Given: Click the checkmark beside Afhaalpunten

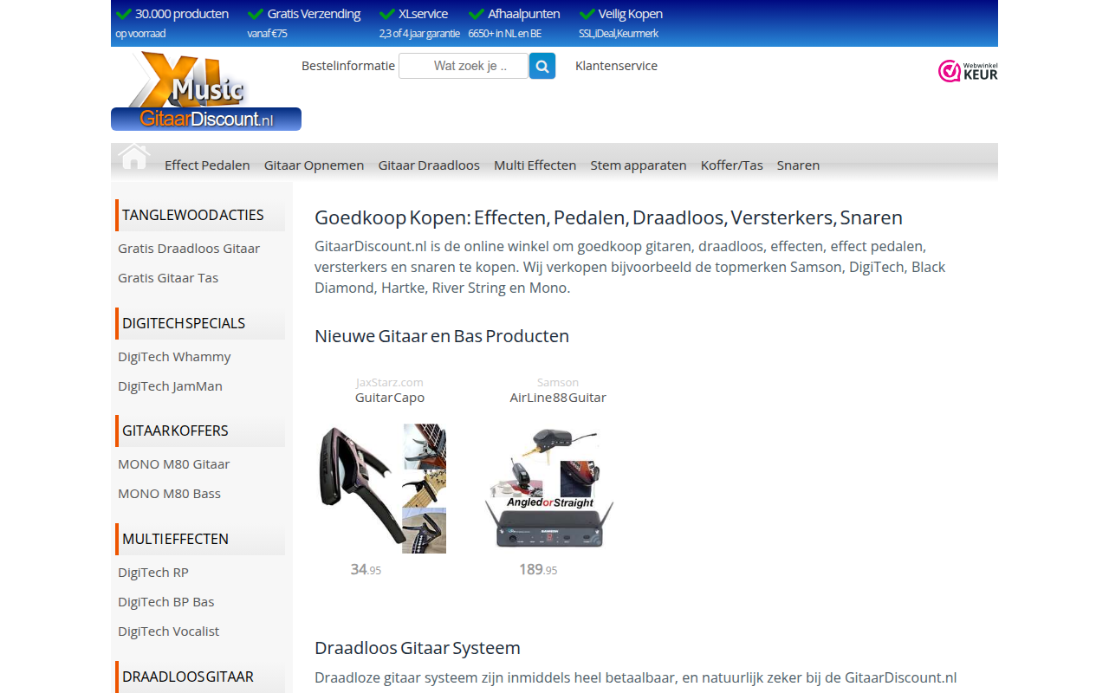Looking at the screenshot, I should coord(477,14).
